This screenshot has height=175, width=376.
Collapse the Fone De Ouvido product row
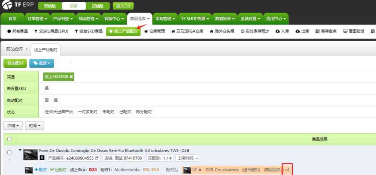point(20,150)
